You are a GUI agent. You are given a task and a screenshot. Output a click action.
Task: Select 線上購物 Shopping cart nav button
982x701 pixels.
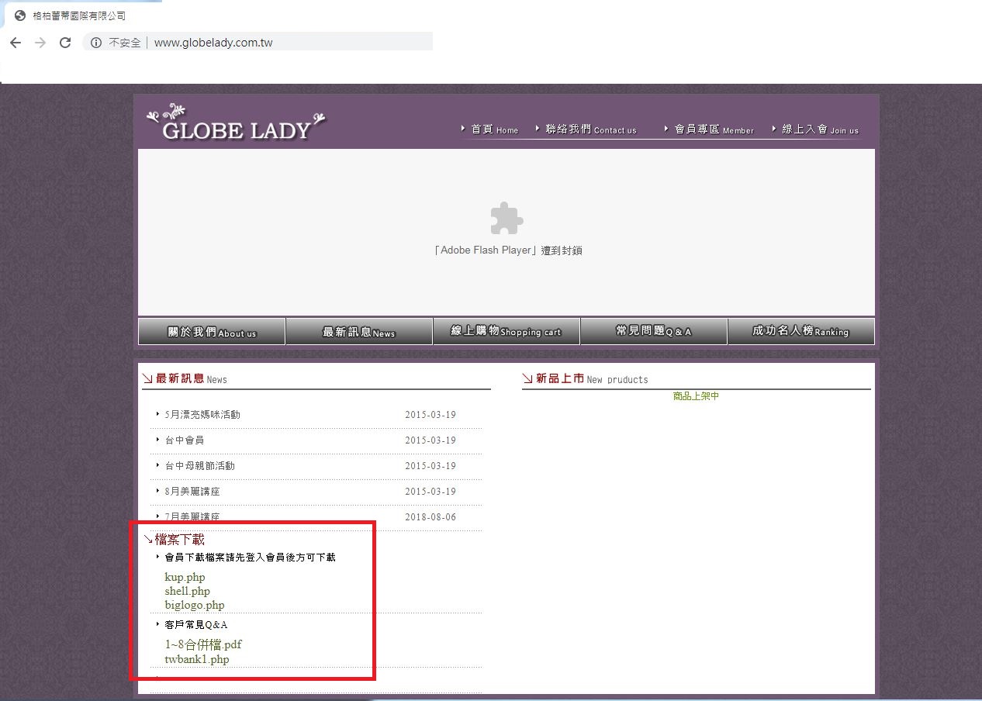point(507,331)
